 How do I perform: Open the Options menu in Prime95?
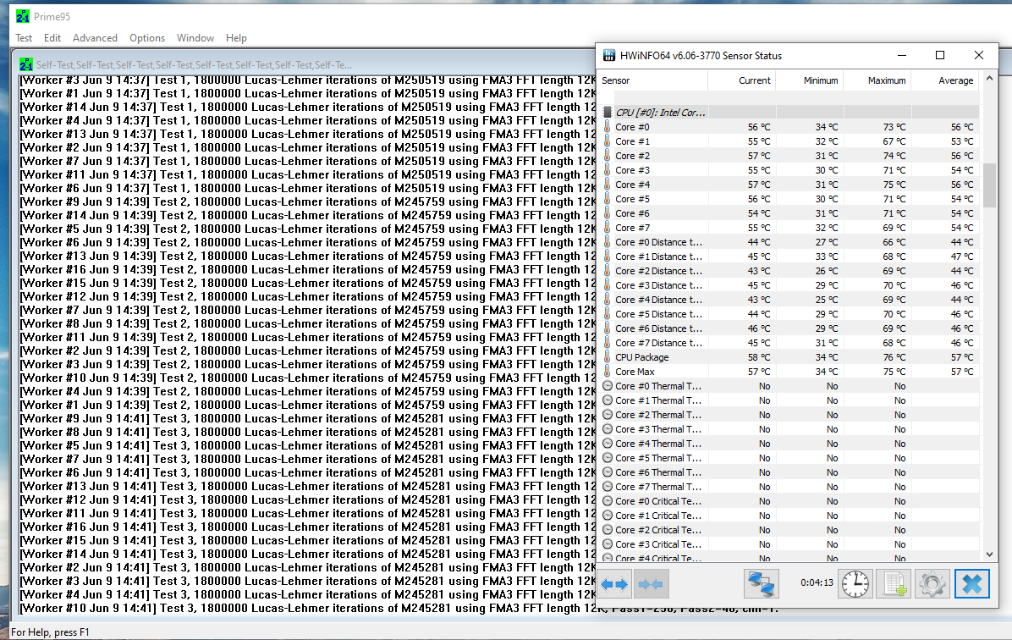click(x=147, y=38)
